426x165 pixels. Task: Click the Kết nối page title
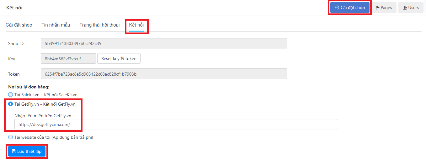tap(14, 8)
